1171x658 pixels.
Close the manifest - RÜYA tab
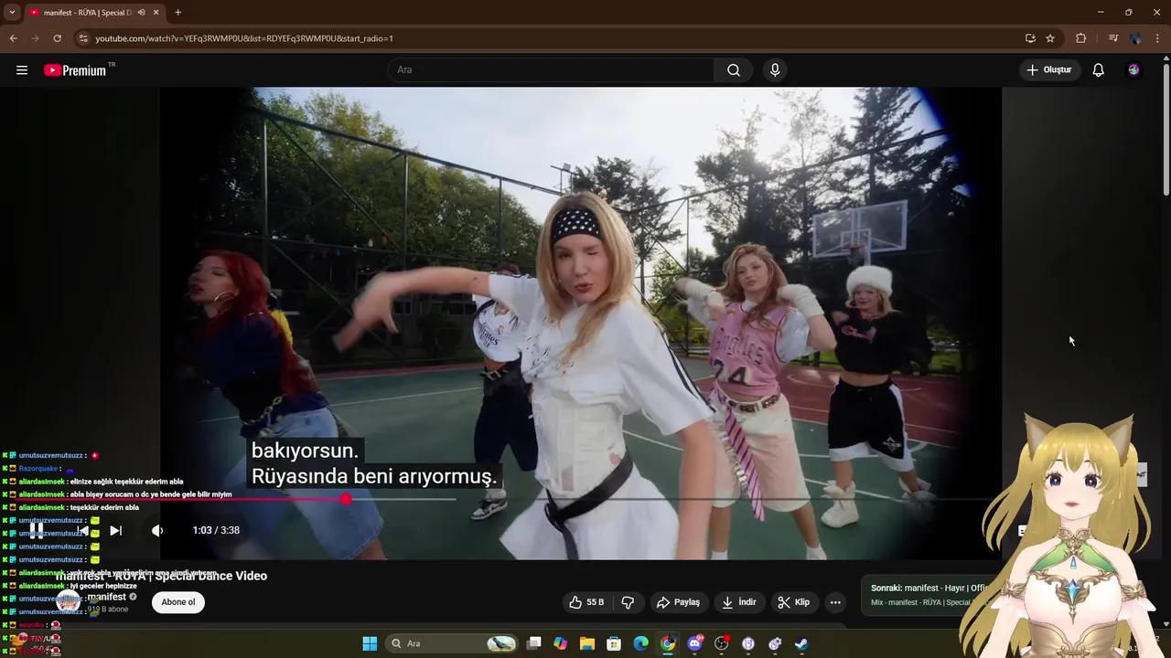point(156,13)
